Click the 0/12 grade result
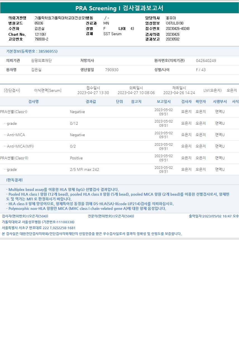This screenshot has height=345, width=239. (74, 123)
